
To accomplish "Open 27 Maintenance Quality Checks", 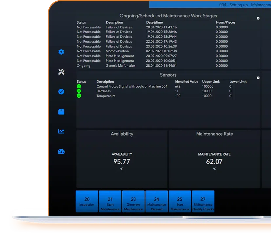I will [203, 202].
